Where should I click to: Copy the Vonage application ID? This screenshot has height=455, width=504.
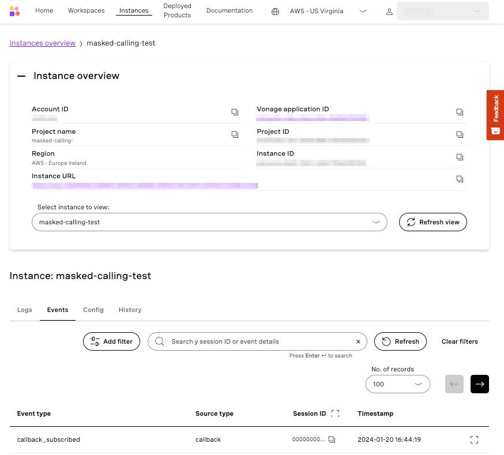[x=460, y=112]
